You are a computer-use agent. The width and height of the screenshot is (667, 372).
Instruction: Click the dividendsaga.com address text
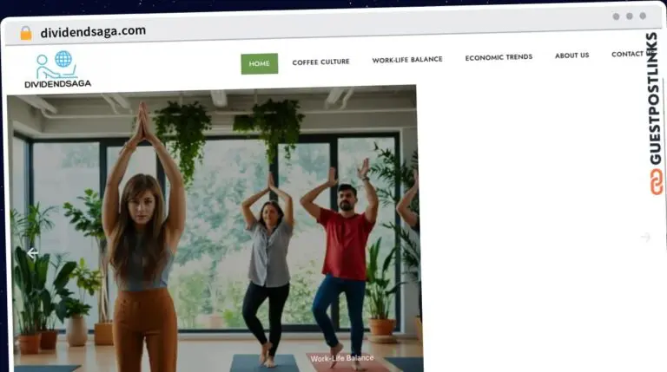pyautogui.click(x=93, y=31)
